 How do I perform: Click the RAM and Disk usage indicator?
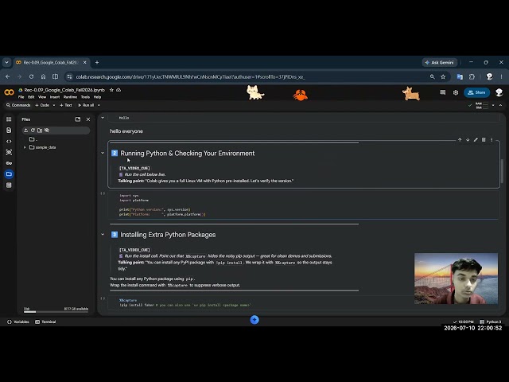482,105
